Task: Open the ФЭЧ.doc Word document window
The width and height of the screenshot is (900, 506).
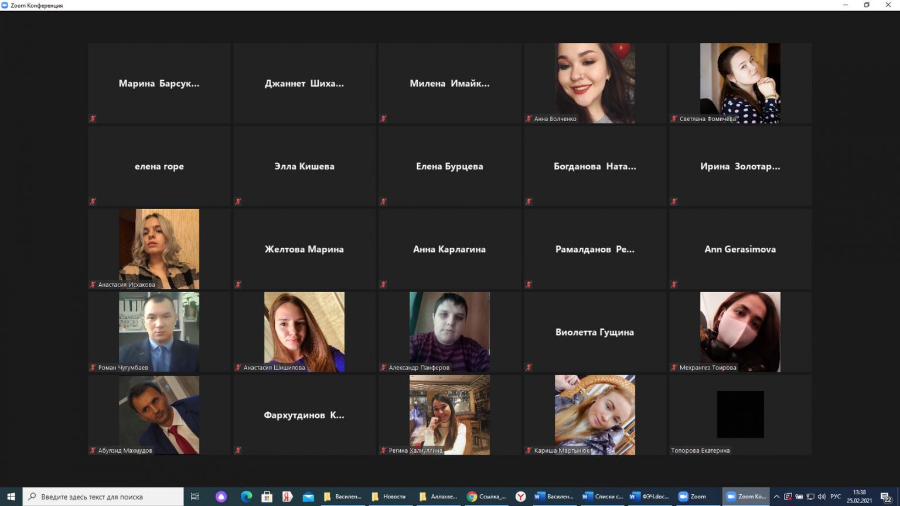Action: click(x=649, y=497)
